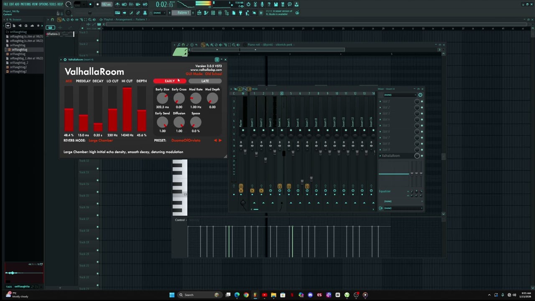Open the view piano roll icon

(x=206, y=13)
